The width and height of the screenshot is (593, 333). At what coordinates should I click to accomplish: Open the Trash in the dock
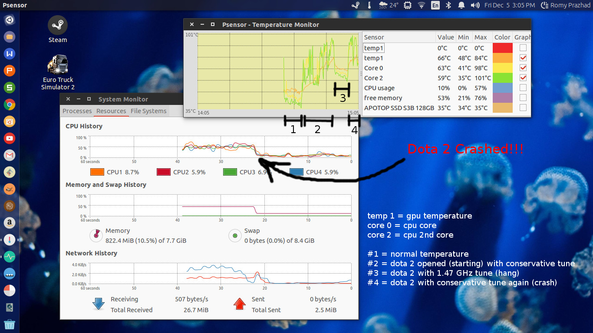click(10, 324)
